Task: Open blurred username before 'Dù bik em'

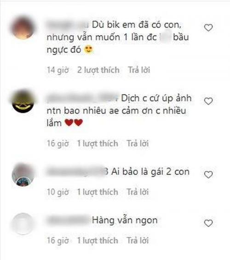Action: click(x=68, y=25)
